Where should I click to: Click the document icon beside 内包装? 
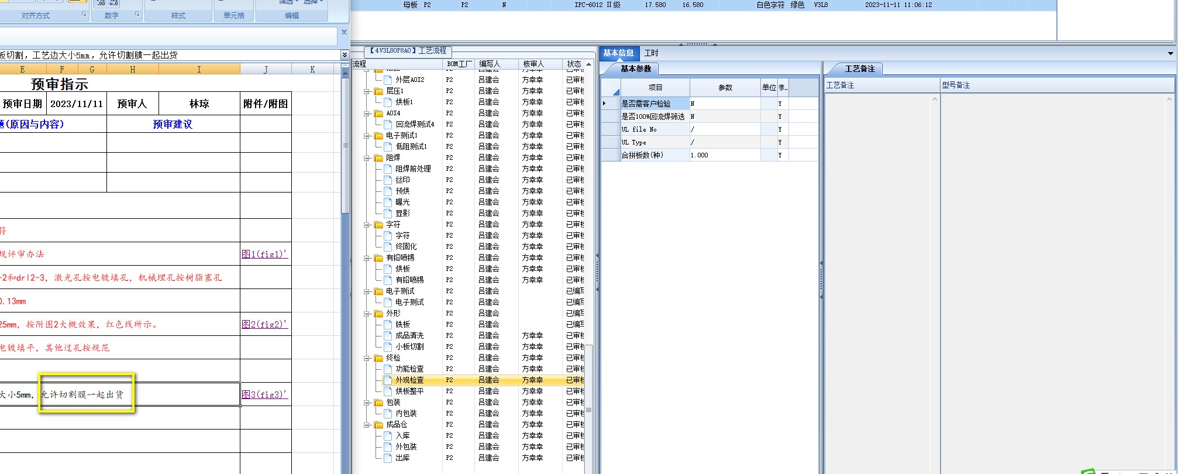(x=388, y=413)
